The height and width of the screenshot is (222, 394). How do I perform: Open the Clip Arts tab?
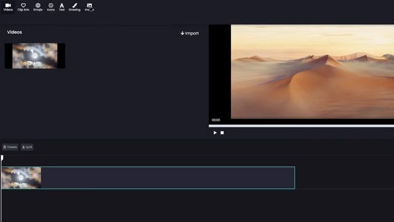(23, 7)
